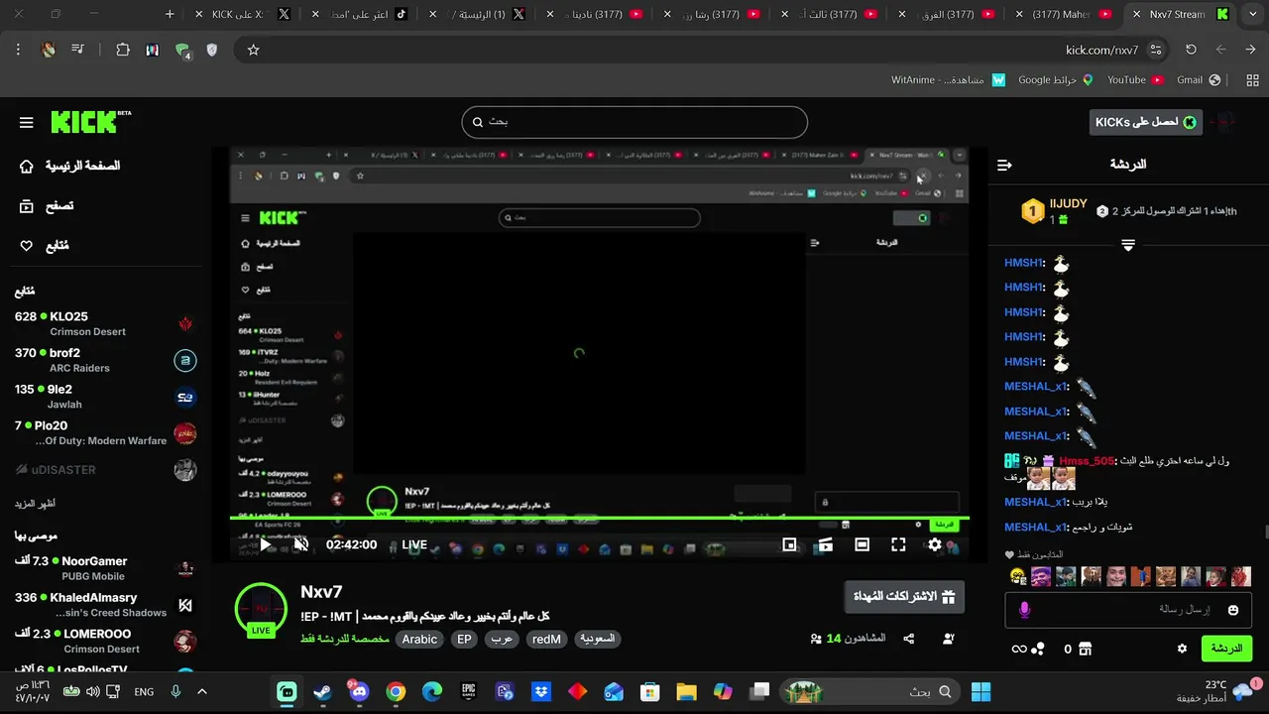
Task: Unmute the stream using the speaker icon
Action: [x=301, y=544]
